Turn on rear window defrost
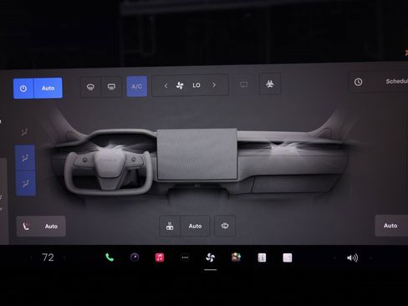 pyautogui.click(x=111, y=87)
